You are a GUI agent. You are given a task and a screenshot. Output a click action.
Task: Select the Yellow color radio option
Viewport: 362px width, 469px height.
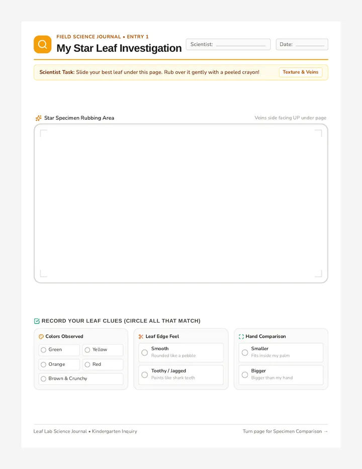(103, 350)
